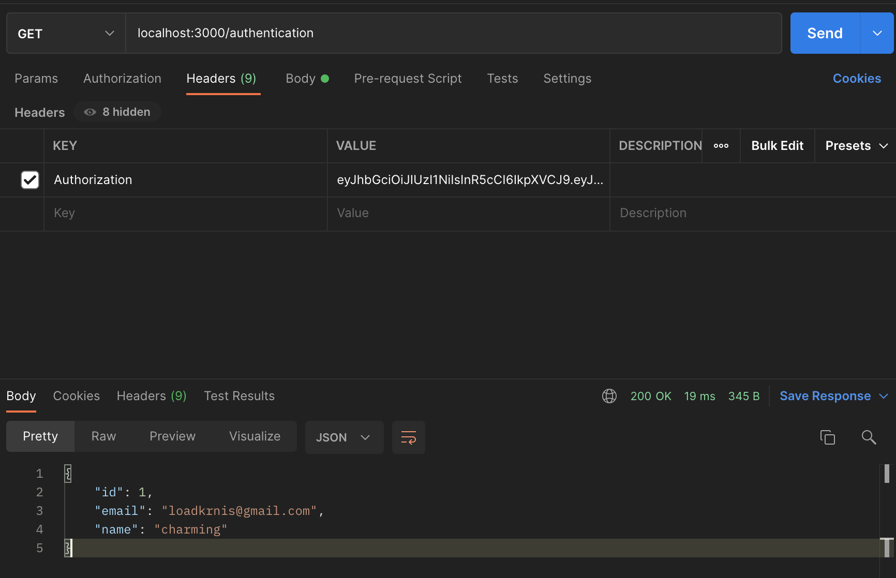Click the DESCRIPTION column header
The image size is (896, 578).
(660, 146)
